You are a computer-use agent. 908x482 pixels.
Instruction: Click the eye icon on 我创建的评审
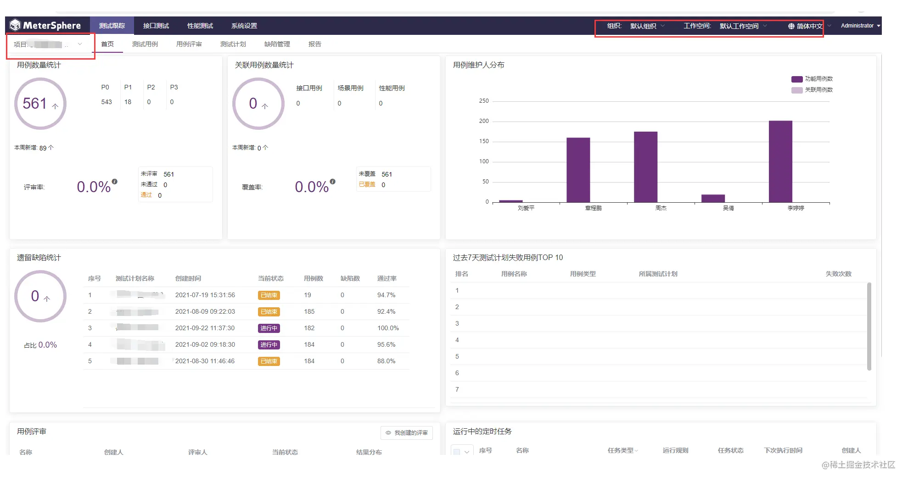coord(388,433)
